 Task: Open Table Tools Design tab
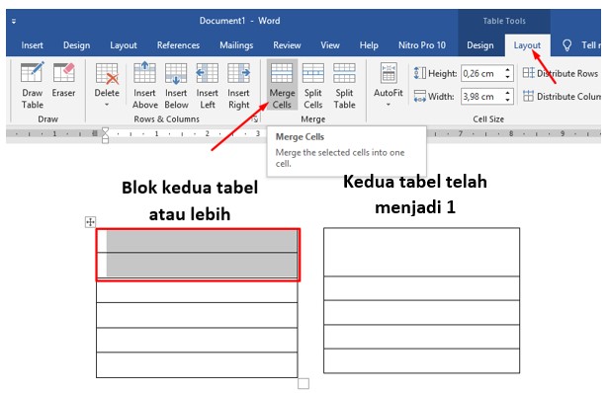(x=480, y=45)
